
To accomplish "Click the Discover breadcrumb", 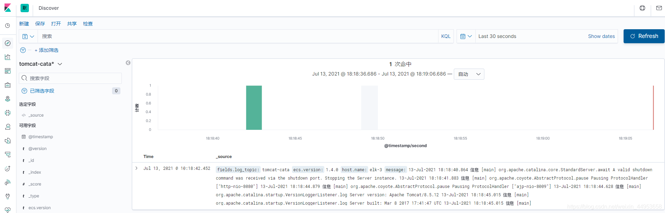I will pos(49,8).
